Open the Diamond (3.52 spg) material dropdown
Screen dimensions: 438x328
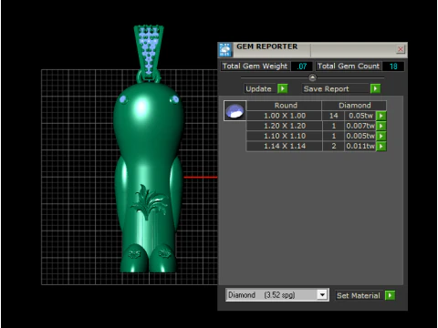322,295
